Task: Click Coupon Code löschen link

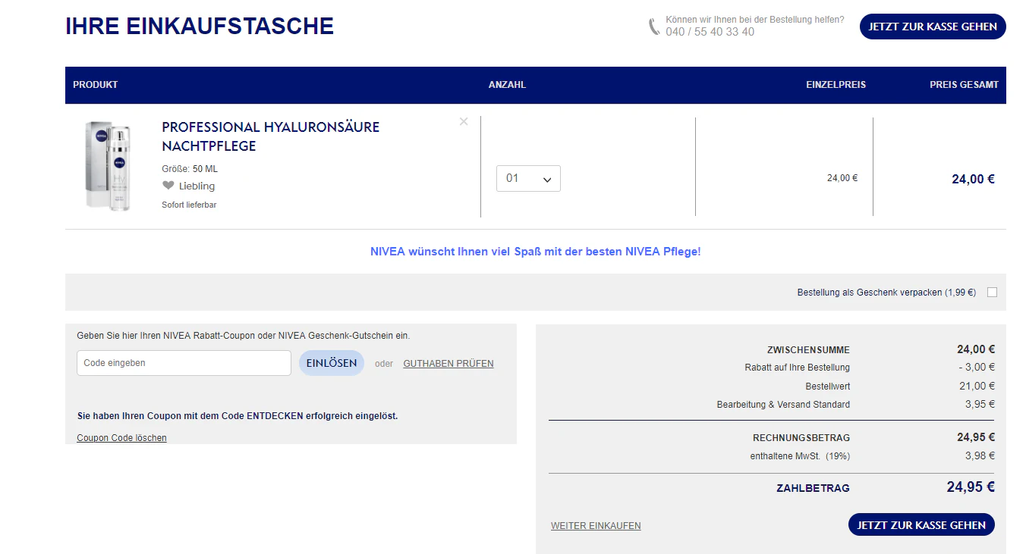Action: (x=121, y=438)
